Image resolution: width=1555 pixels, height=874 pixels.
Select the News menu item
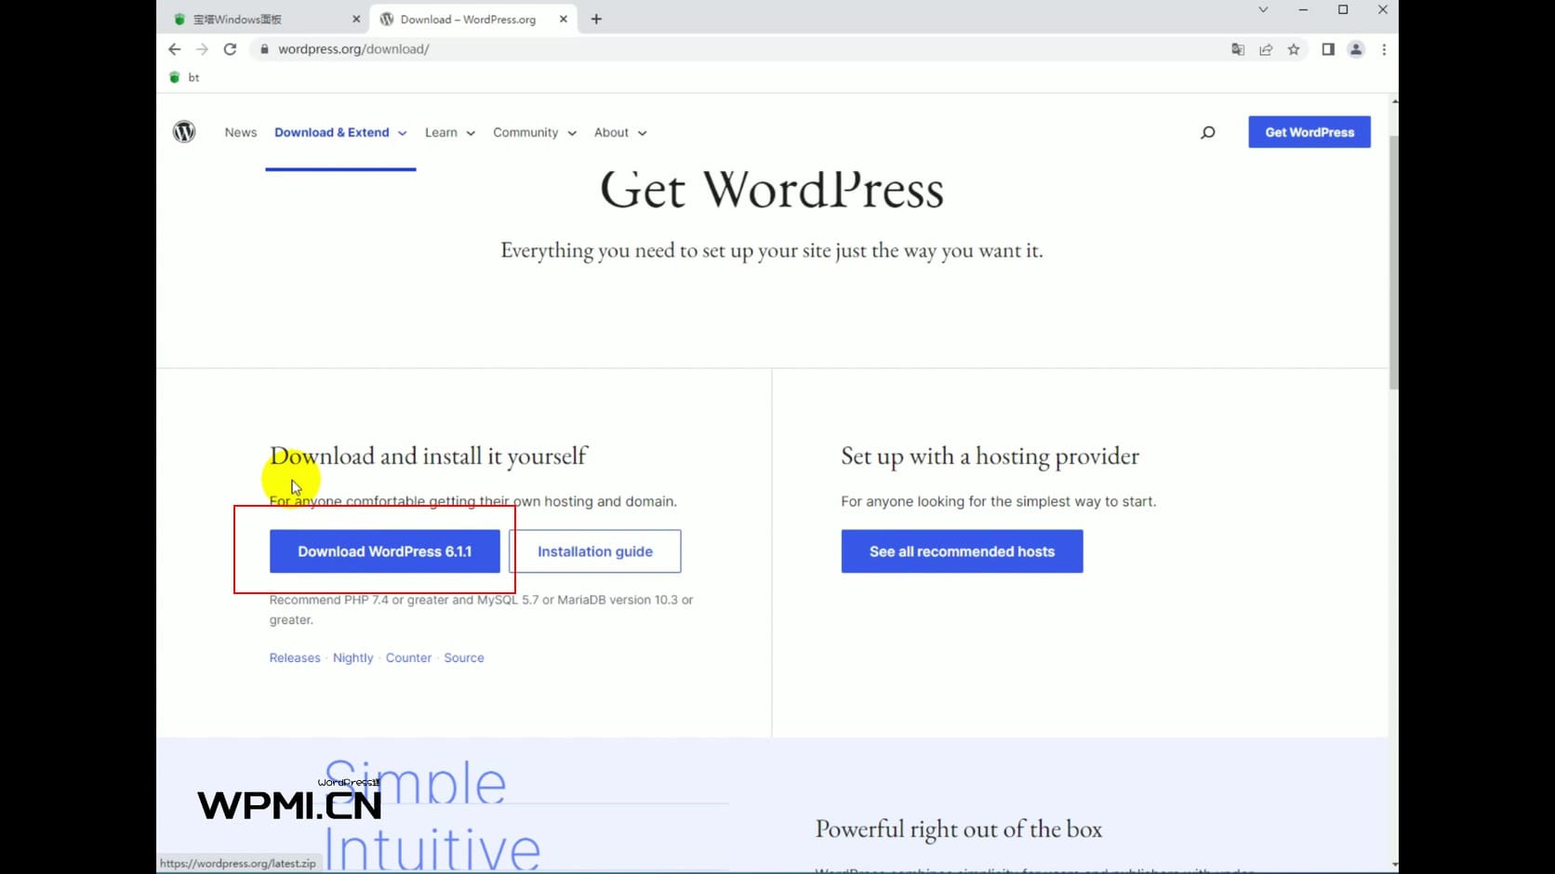240,132
